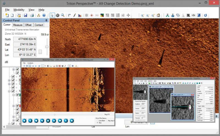Click the North coordinate field
The width and height of the screenshot is (220, 136).
[x=25, y=39]
